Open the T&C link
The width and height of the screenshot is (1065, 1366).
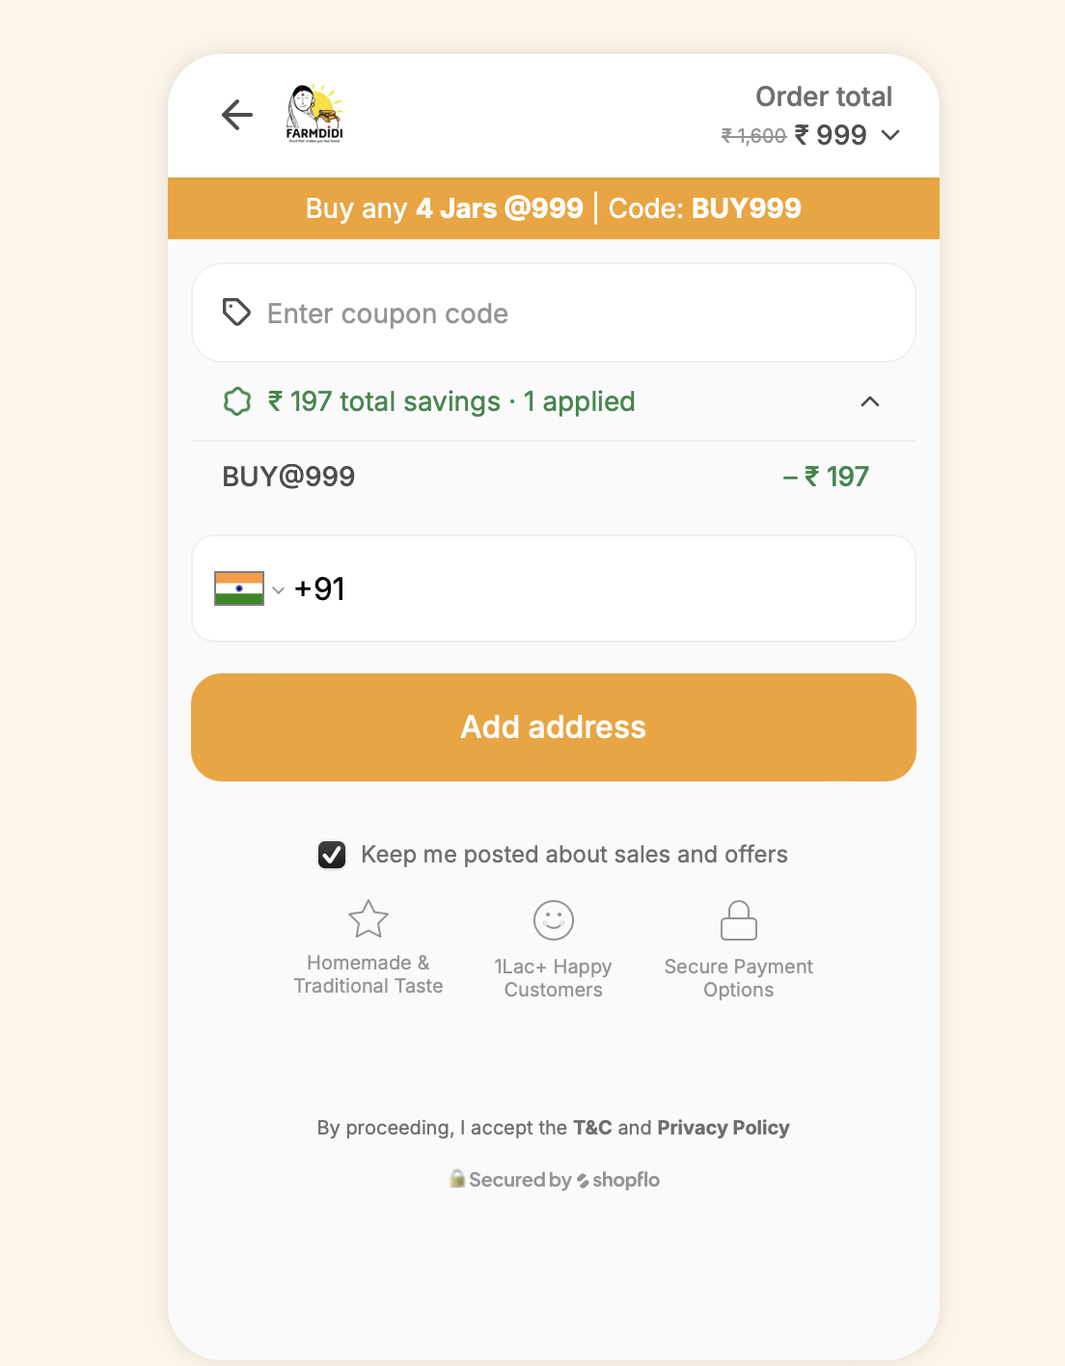click(592, 1128)
